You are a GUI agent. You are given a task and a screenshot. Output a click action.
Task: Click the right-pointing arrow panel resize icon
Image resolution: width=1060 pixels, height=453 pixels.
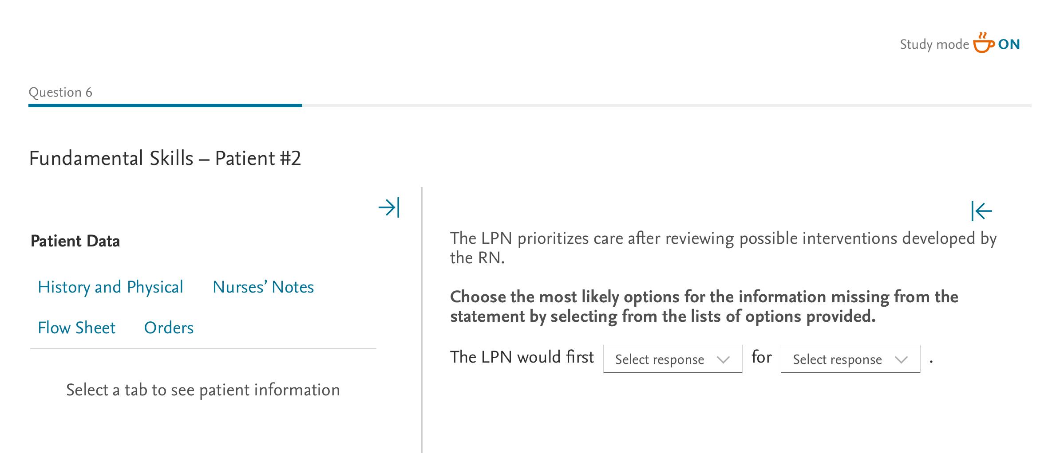click(389, 207)
